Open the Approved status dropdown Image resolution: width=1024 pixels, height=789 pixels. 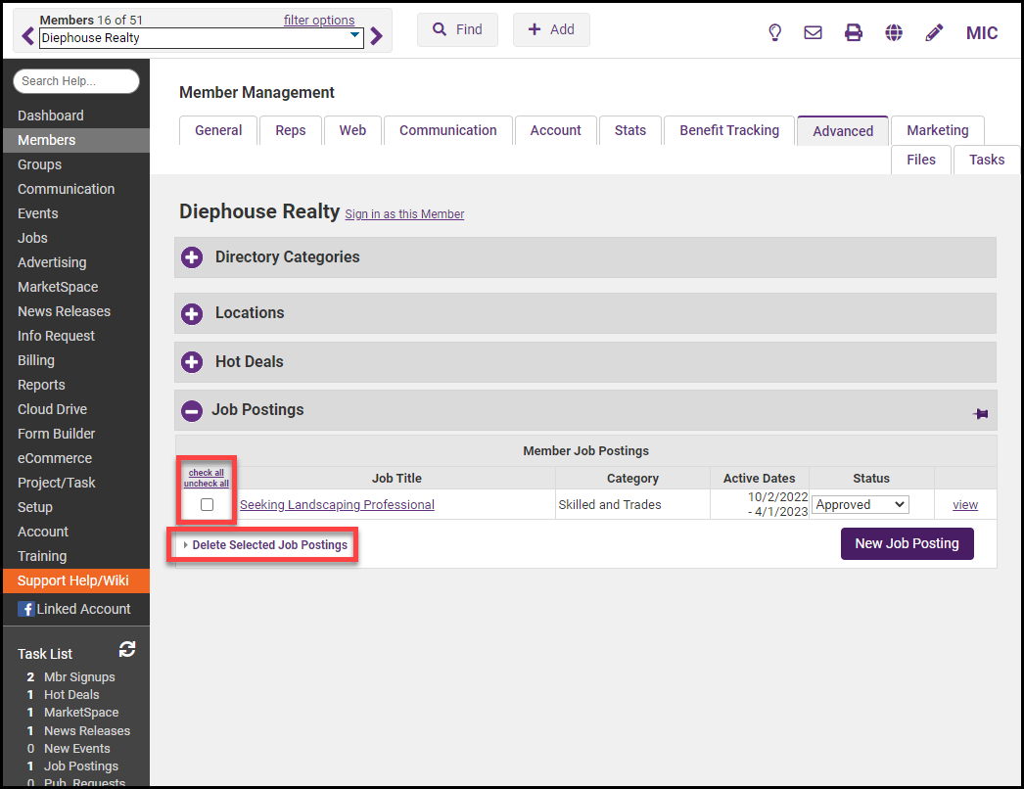[861, 505]
